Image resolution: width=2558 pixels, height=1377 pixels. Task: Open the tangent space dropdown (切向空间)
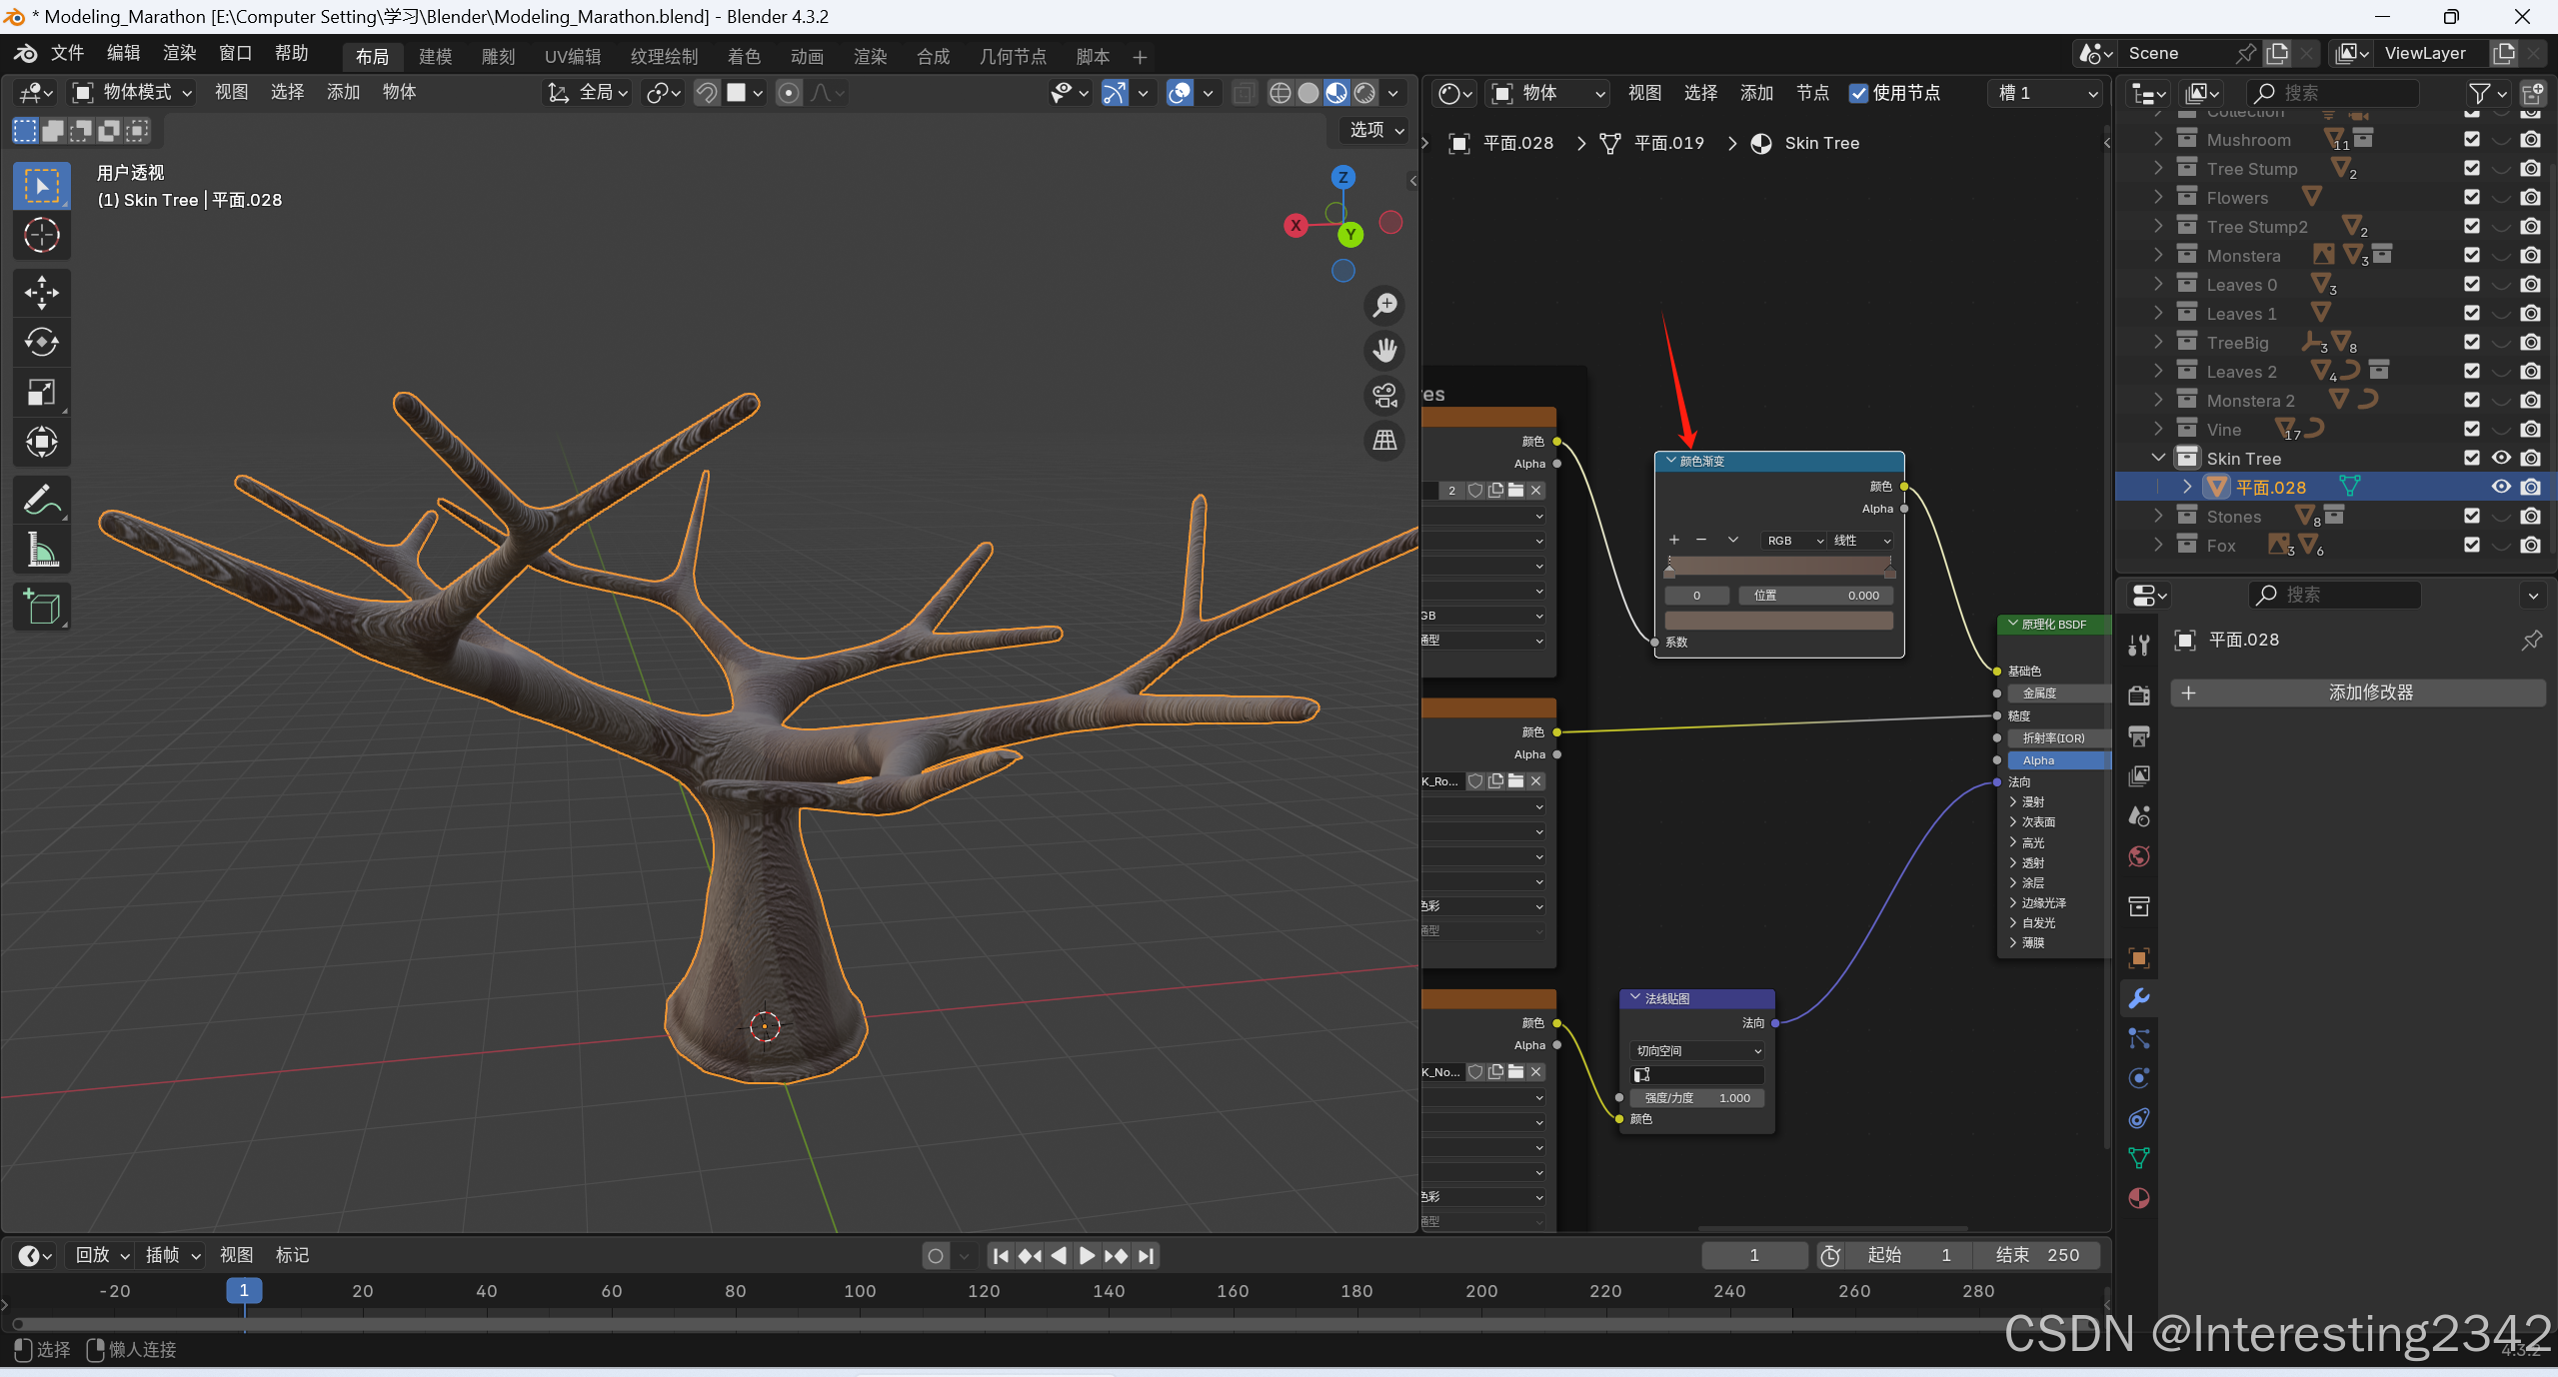[x=1697, y=1051]
